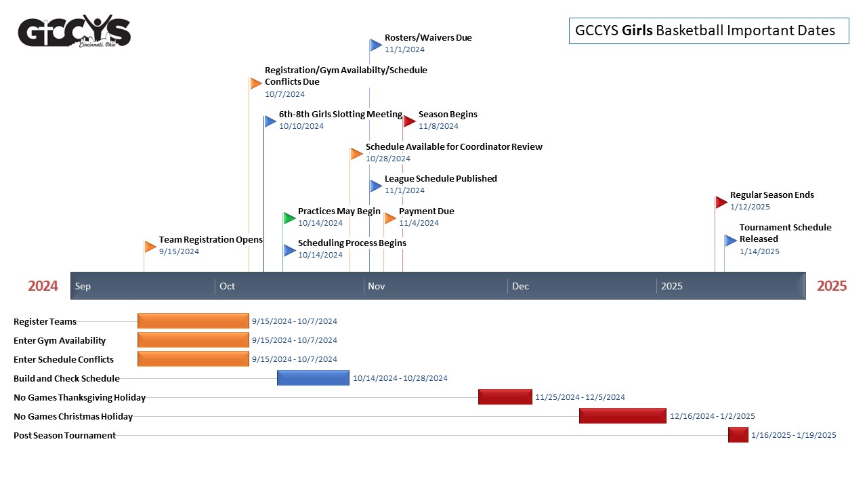Click the red Season Begins flag
The height and width of the screenshot is (488, 867).
click(x=409, y=121)
